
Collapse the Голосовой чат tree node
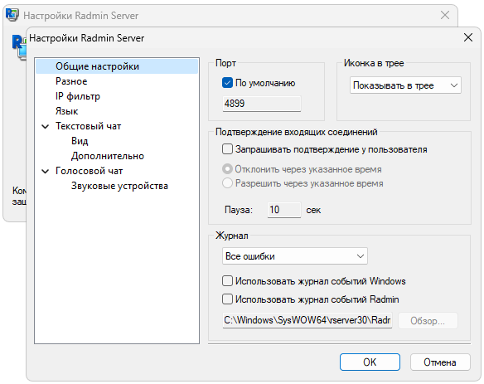tap(45, 171)
